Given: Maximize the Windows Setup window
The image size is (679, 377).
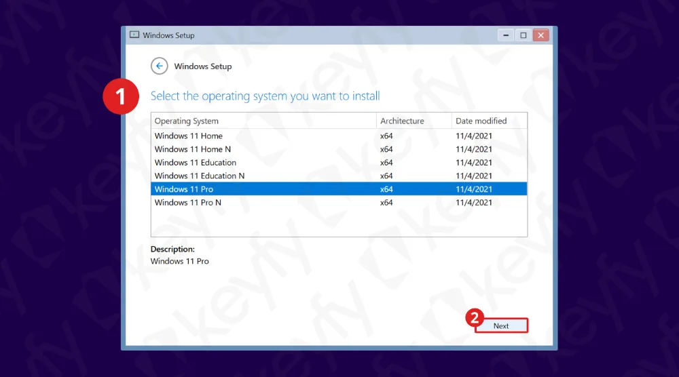Looking at the screenshot, I should [523, 35].
